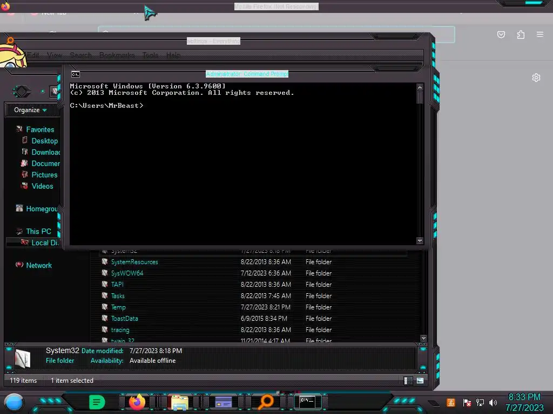Open the green notes app on taskbar
The height and width of the screenshot is (414, 553).
97,402
